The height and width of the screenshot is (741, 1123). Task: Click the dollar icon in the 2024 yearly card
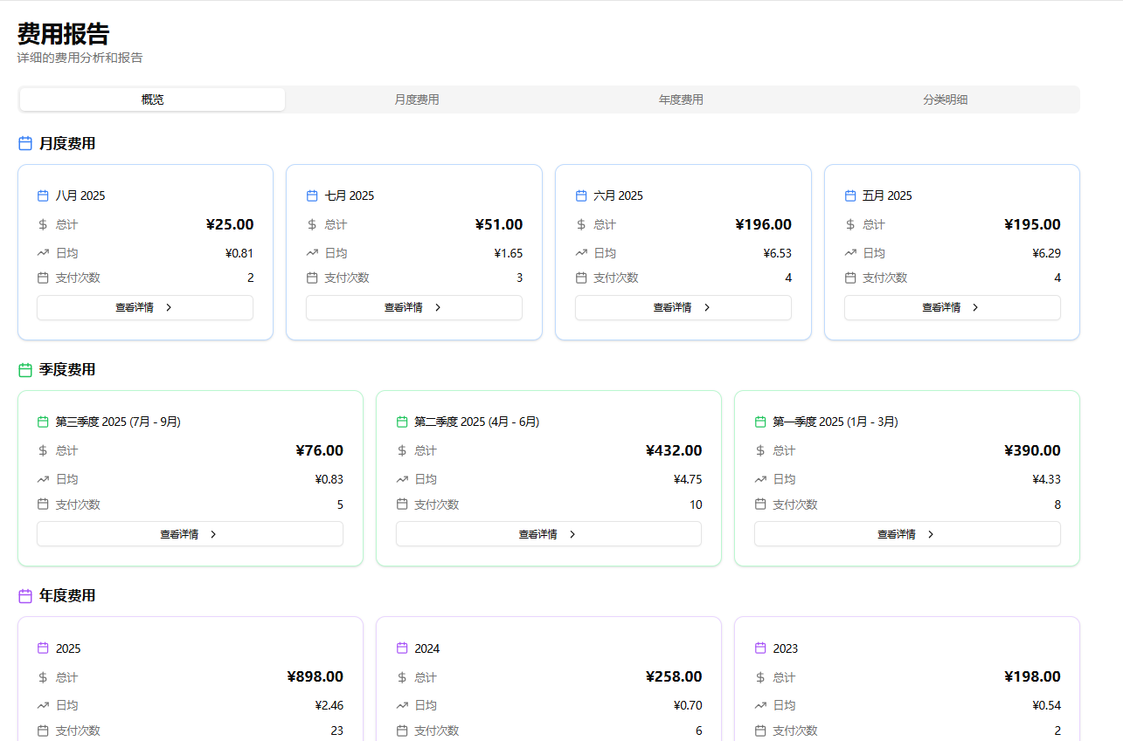[402, 677]
